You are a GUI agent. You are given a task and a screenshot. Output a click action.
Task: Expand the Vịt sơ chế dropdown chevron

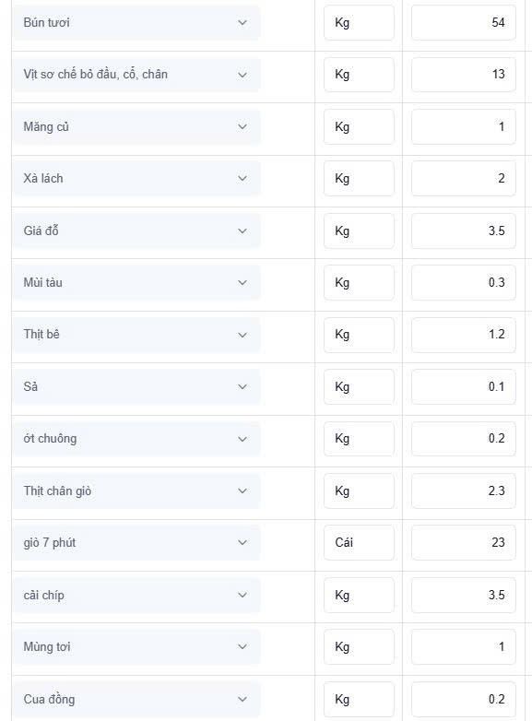[242, 75]
